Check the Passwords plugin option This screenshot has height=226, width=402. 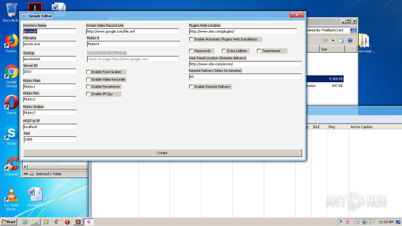[191, 51]
